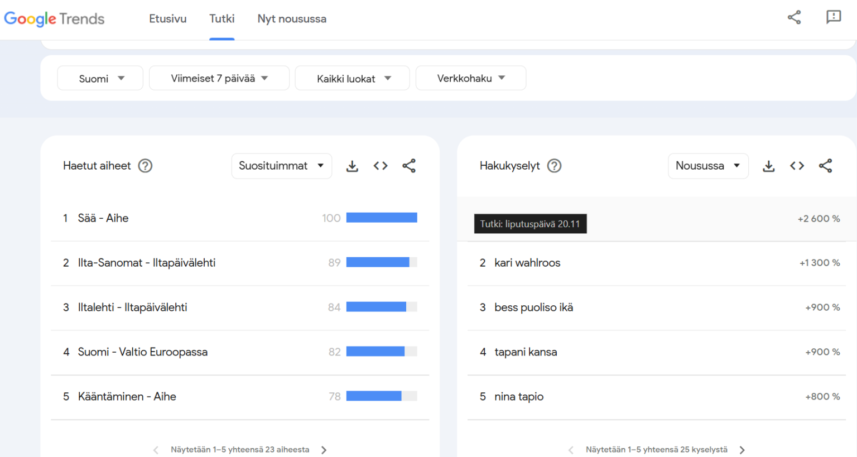The image size is (857, 457).
Task: Download Hakukyselyt data as CSV
Action: coord(768,166)
